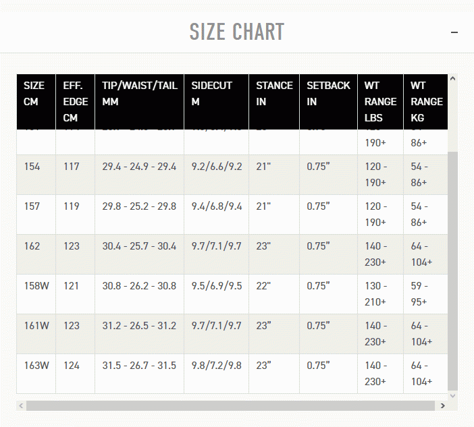Image resolution: width=474 pixels, height=427 pixels.
Task: Click 120 - 190+ lbs in the 154 row
Action: (375, 174)
